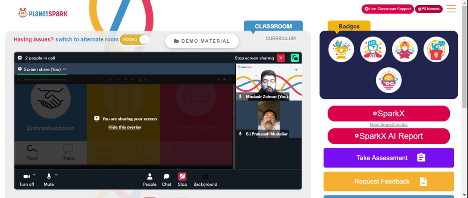468x198 pixels.
Task: Open PS Moments
Action: click(429, 9)
